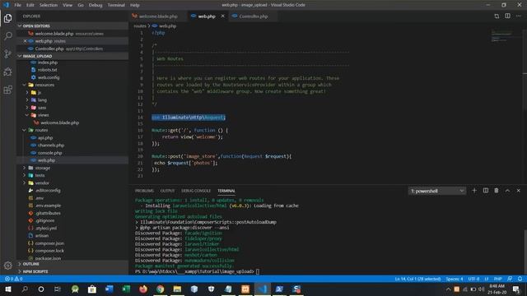Open the Terminal menu
The width and height of the screenshot is (527, 296).
point(116,5)
